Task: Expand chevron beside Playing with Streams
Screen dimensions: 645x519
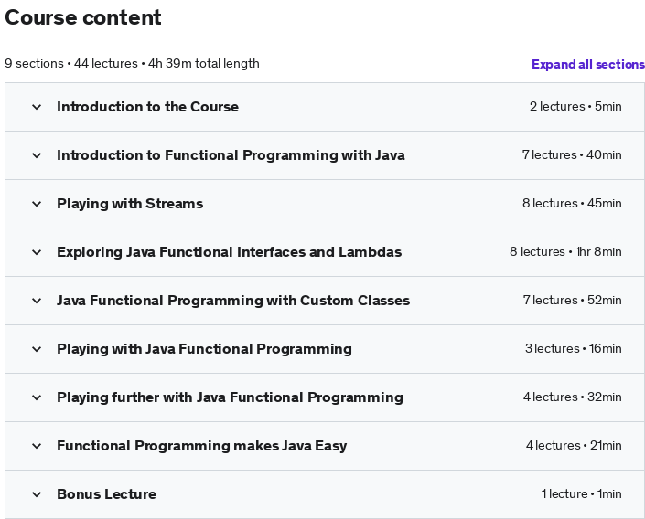Action: 37,204
